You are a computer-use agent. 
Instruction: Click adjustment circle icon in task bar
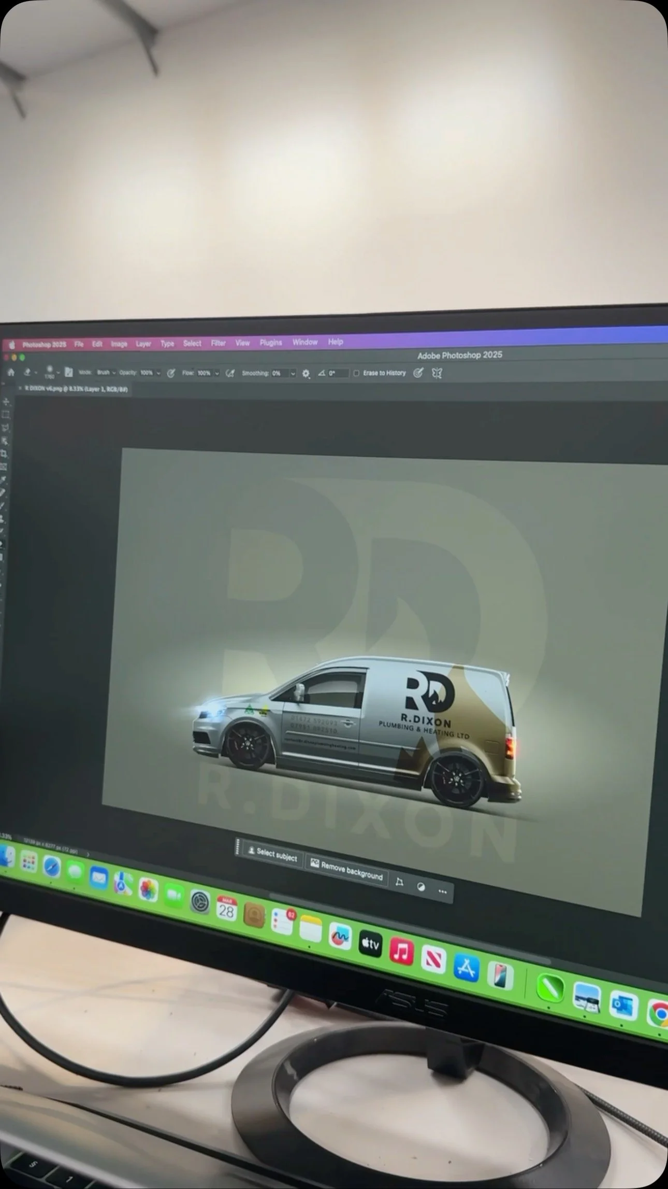(421, 887)
